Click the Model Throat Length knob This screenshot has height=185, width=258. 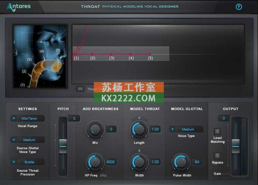(x=139, y=129)
